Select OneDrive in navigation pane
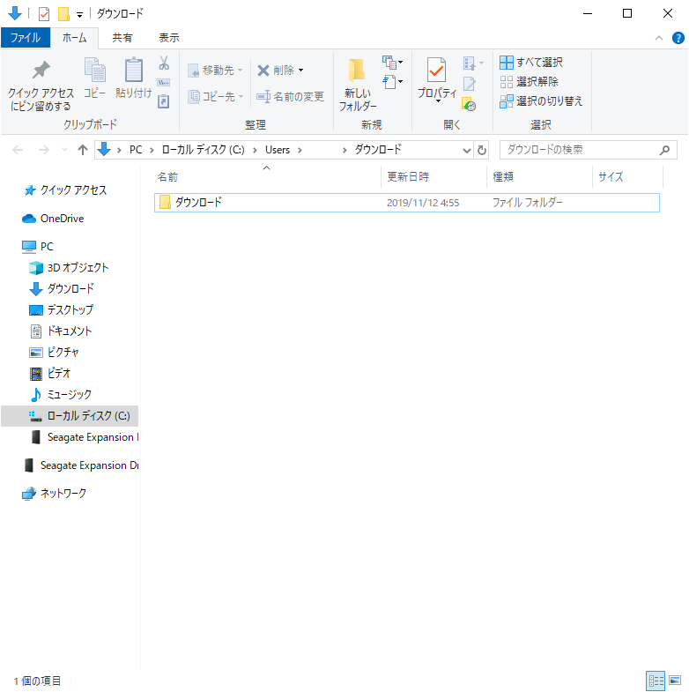 tap(62, 219)
